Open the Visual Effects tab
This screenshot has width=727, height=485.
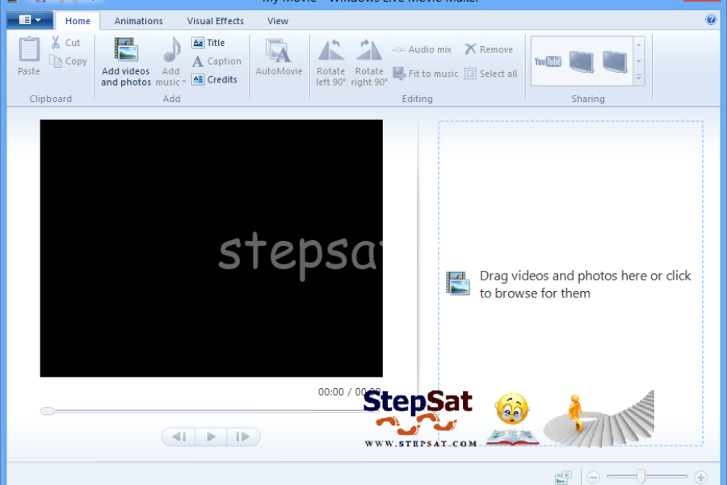click(x=215, y=21)
